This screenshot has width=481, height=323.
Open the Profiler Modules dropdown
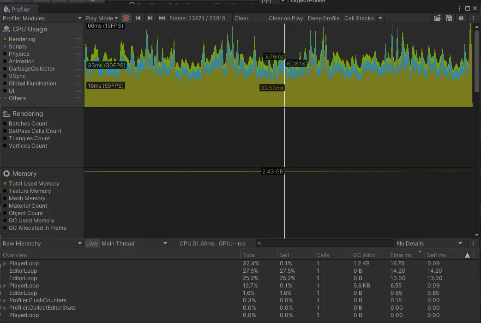pos(42,18)
